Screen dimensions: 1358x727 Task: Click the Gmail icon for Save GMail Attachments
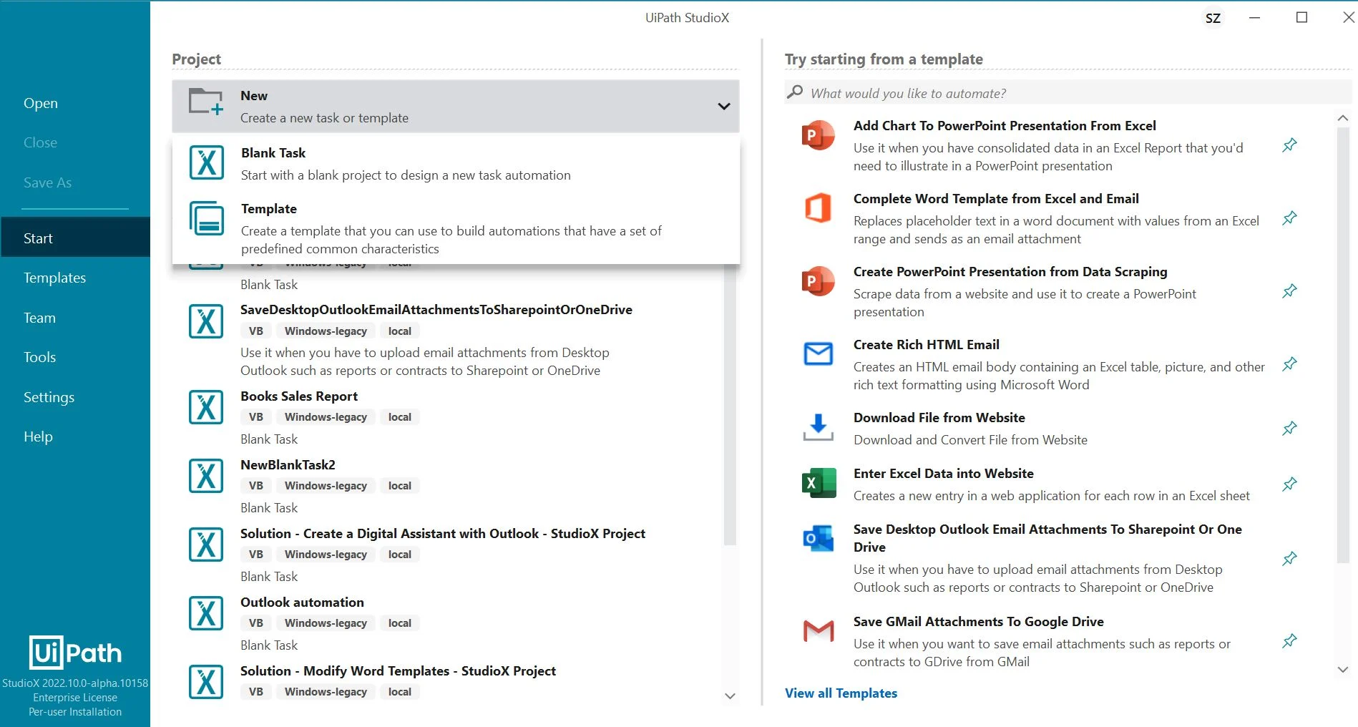(x=819, y=631)
